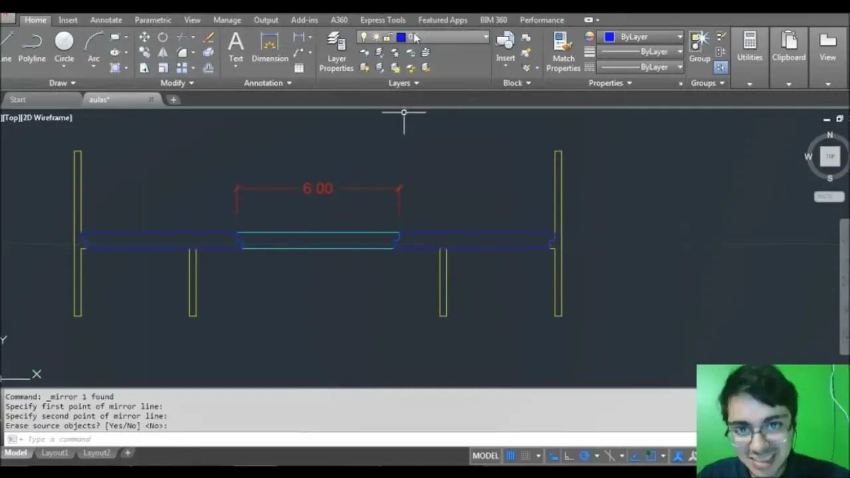Expand the Modify panel

point(177,83)
